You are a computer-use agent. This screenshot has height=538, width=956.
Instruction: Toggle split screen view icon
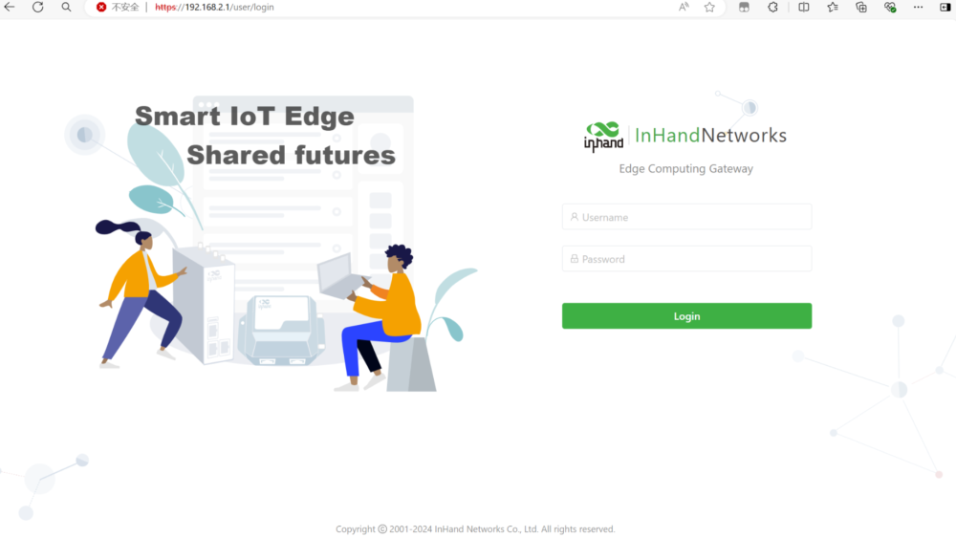(x=804, y=8)
